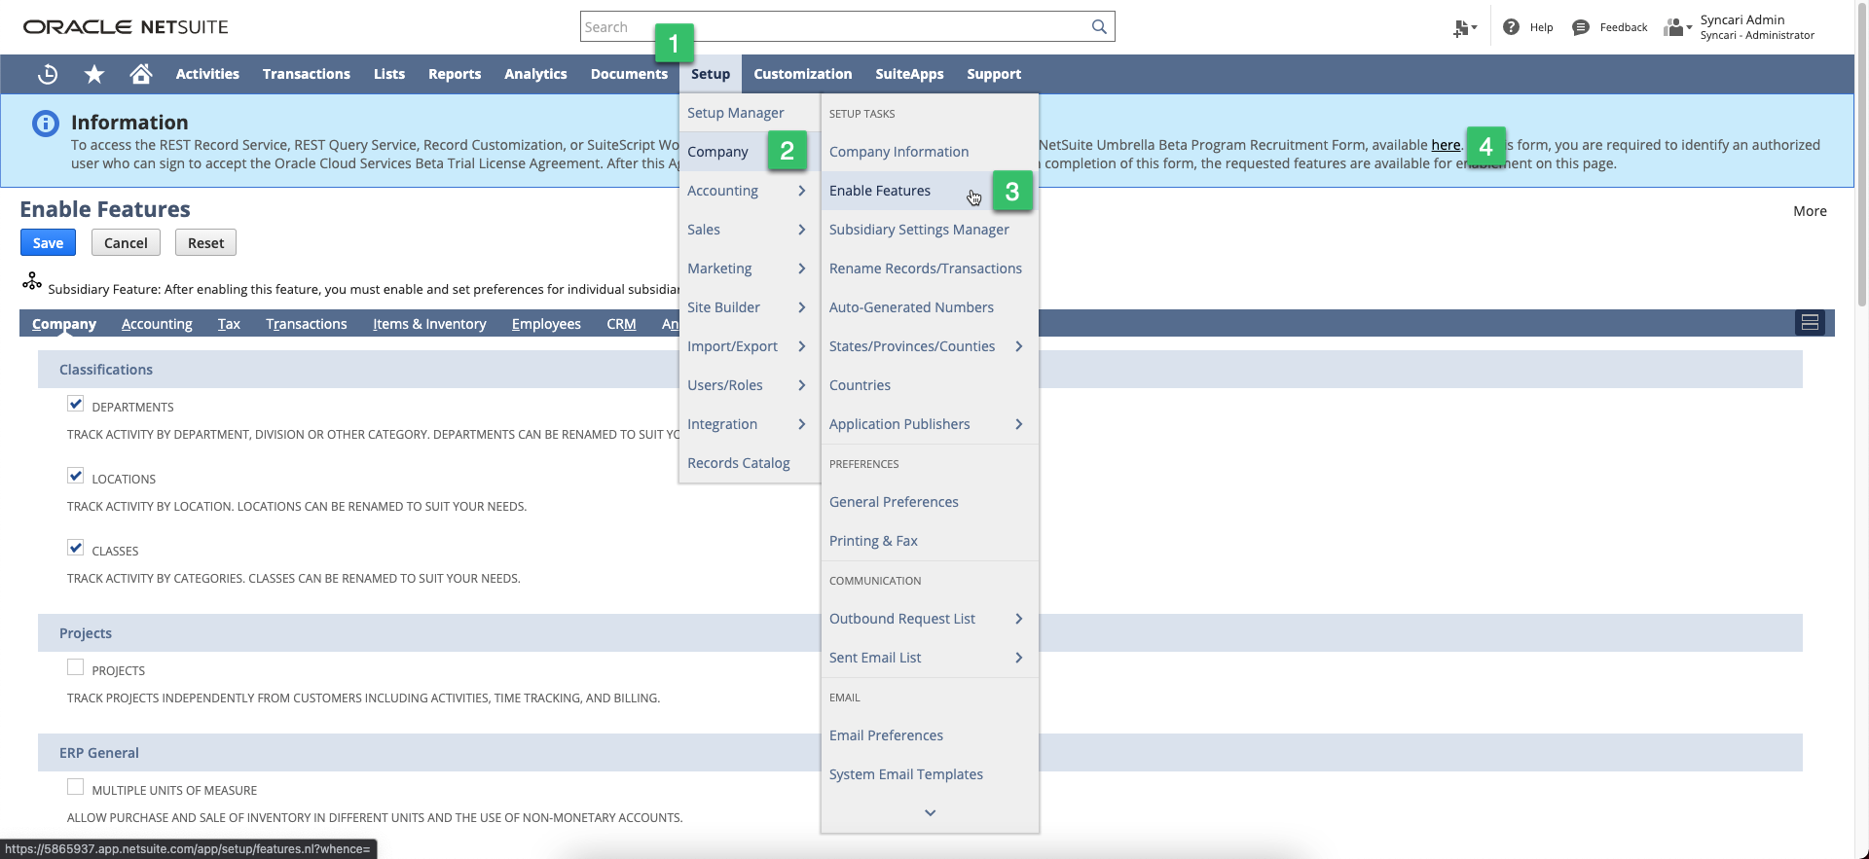Open the beta form 'here' link
The width and height of the screenshot is (1869, 859).
coord(1446,145)
